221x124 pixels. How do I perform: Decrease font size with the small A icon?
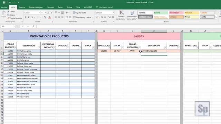click(x=51, y=13)
